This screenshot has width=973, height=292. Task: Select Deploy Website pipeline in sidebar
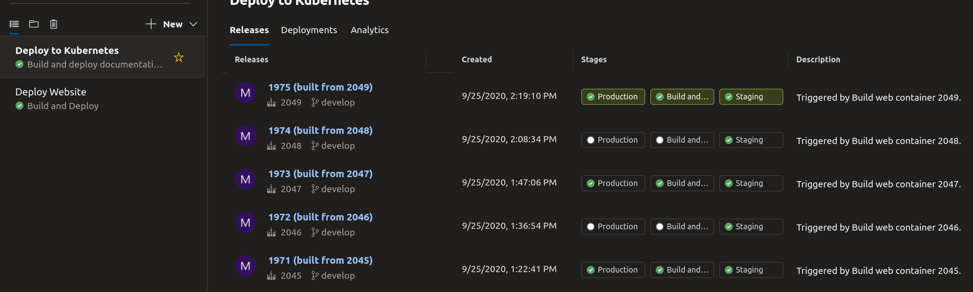coord(100,99)
